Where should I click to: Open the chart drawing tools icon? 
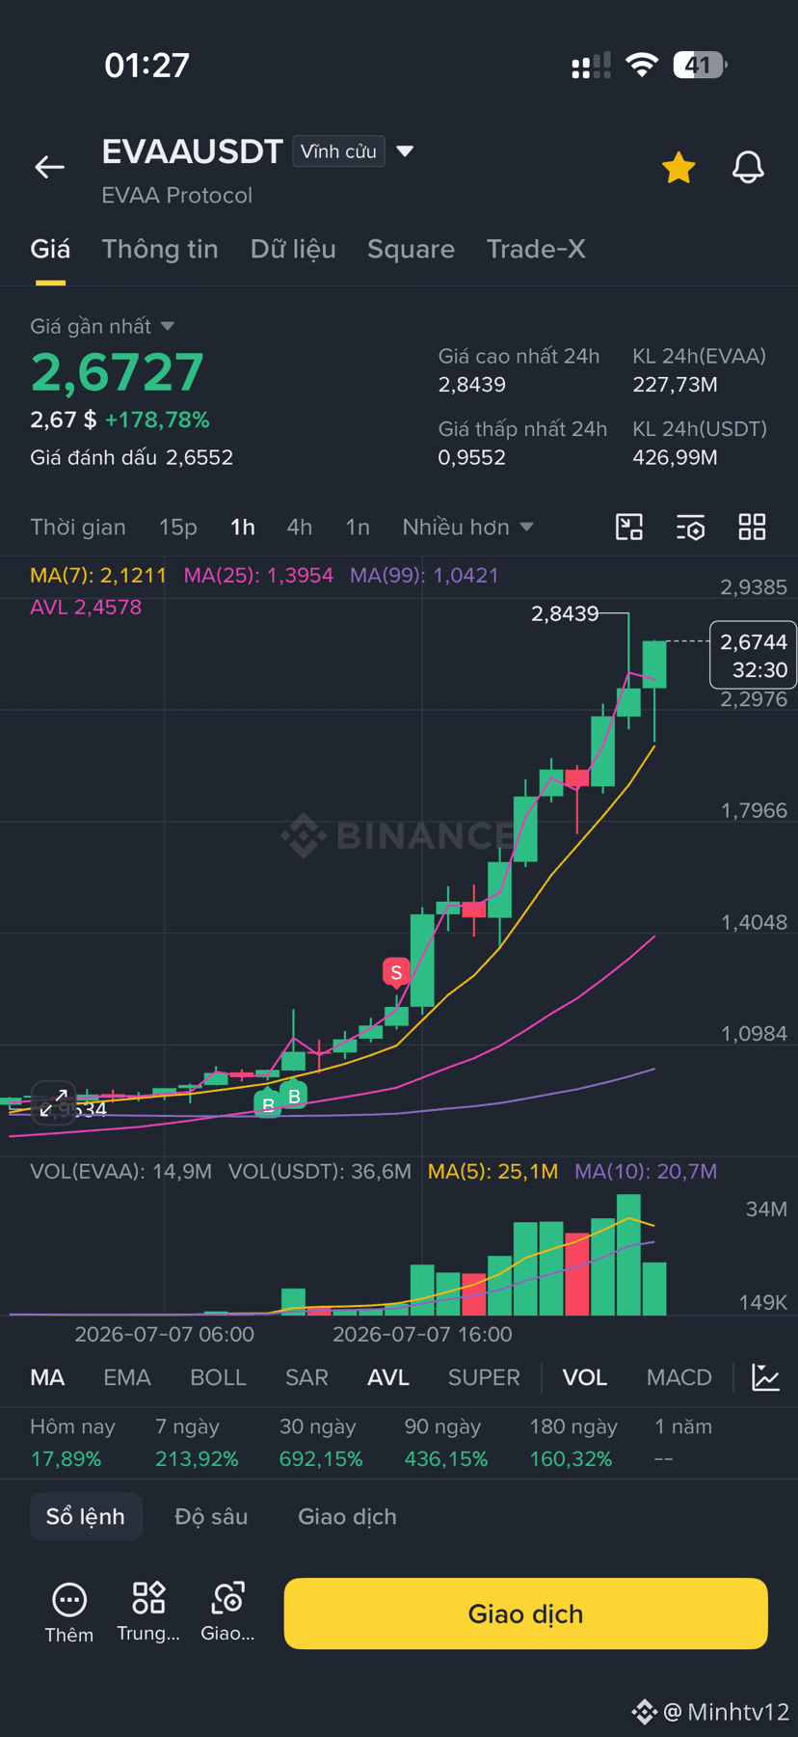(629, 527)
